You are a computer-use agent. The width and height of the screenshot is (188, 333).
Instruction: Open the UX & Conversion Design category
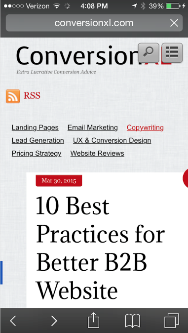112,141
